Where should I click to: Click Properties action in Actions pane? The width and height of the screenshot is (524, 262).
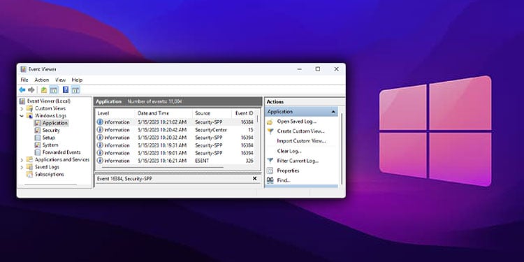288,170
